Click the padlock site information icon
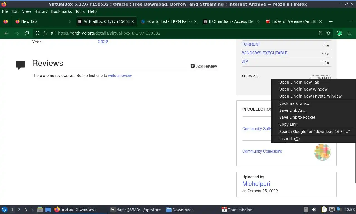 (x=45, y=33)
